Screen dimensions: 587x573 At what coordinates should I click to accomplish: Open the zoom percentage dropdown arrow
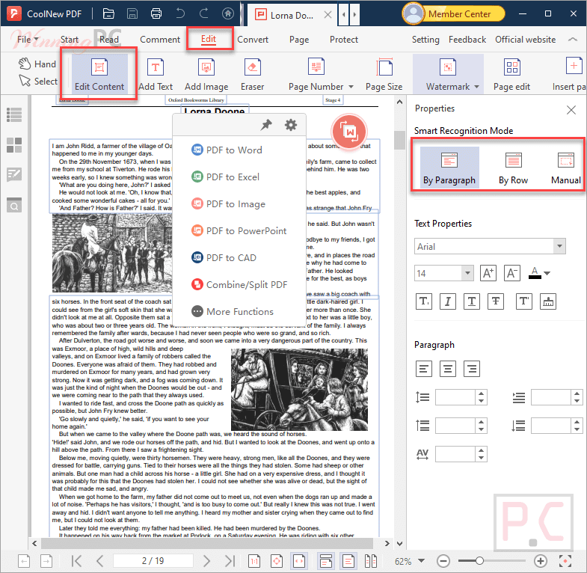[x=422, y=561]
